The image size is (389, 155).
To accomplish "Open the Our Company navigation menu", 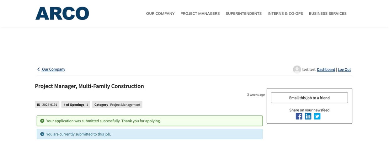I will (160, 13).
